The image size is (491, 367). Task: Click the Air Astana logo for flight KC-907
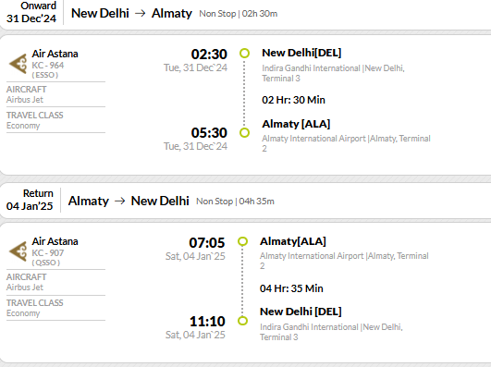coord(18,251)
